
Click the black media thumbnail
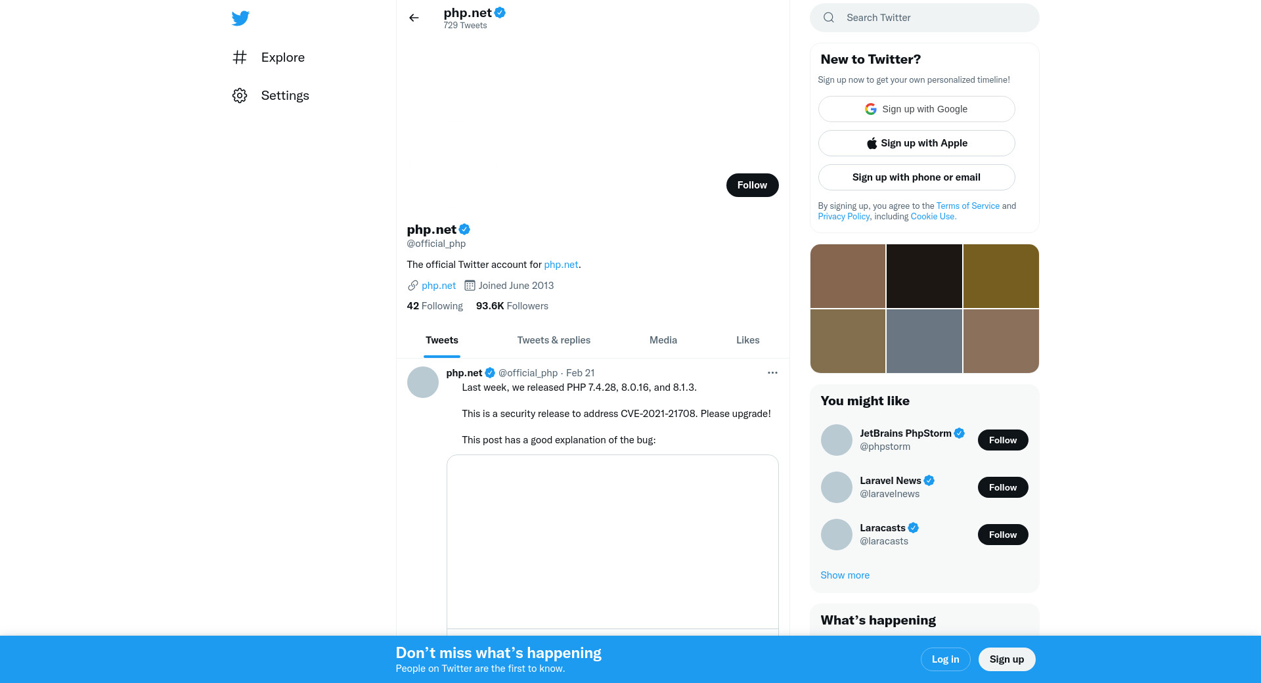click(924, 276)
